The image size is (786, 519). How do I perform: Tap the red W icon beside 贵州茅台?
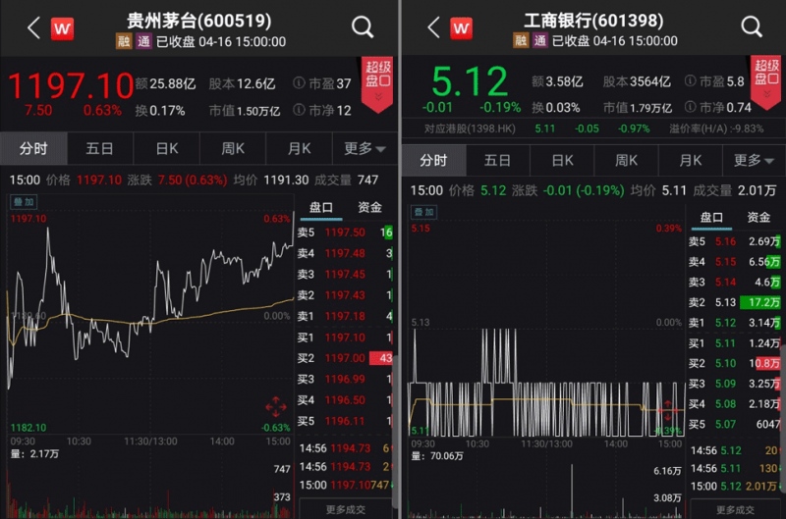(x=63, y=28)
